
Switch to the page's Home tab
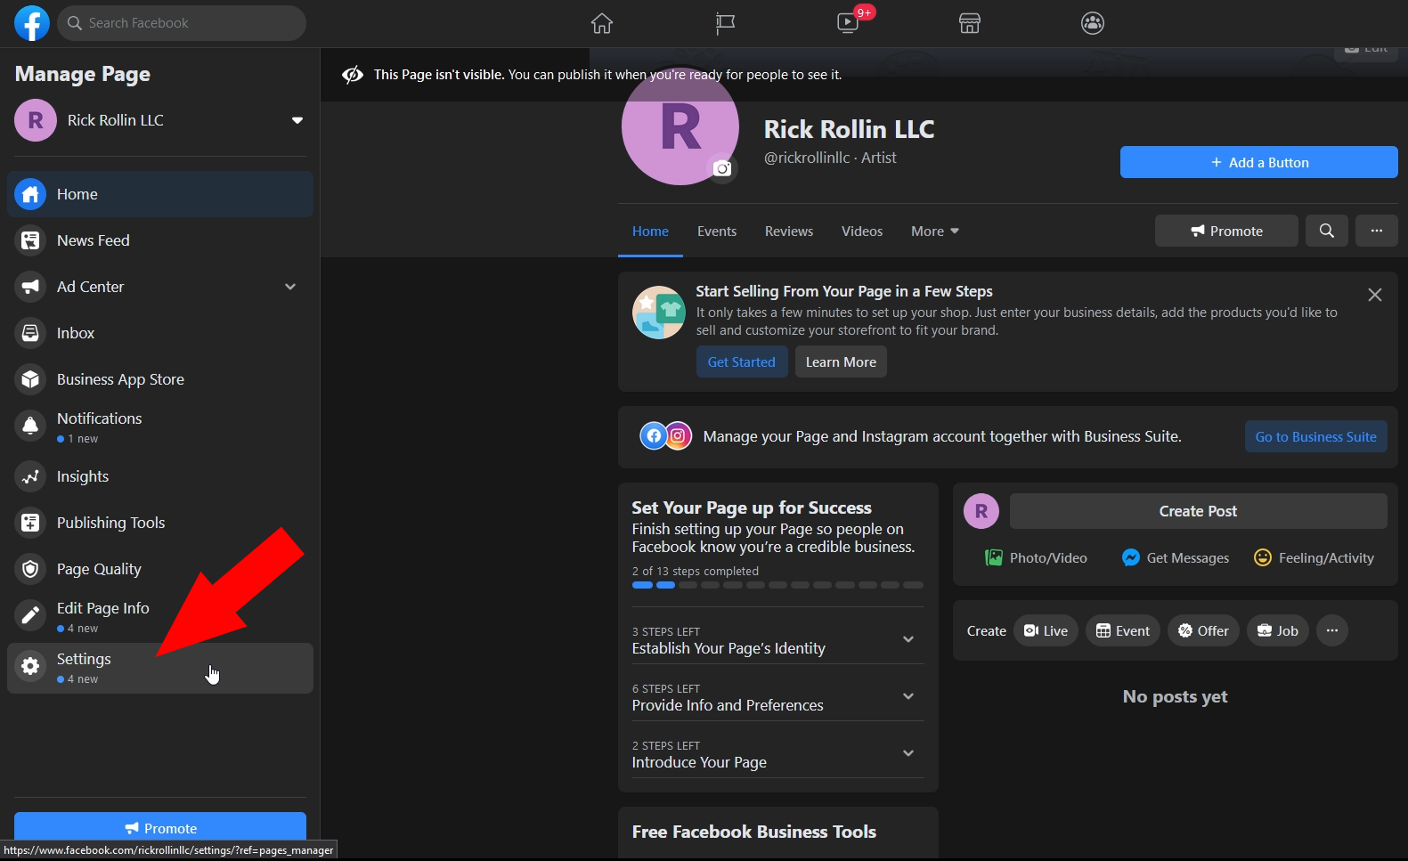click(x=650, y=231)
